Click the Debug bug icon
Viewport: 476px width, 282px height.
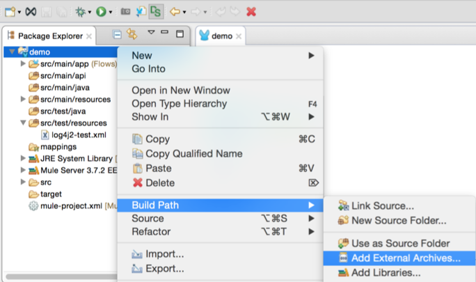click(x=82, y=11)
